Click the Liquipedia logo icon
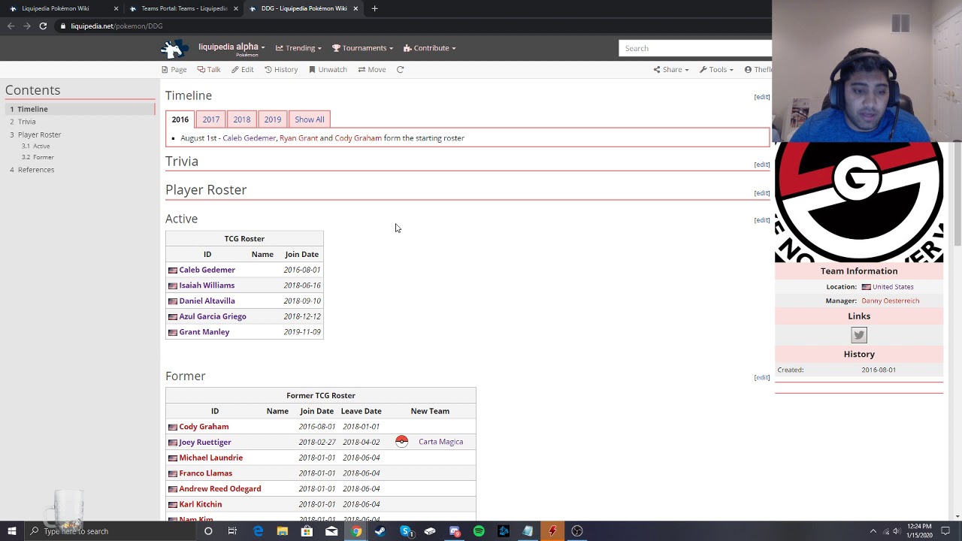 coord(174,48)
